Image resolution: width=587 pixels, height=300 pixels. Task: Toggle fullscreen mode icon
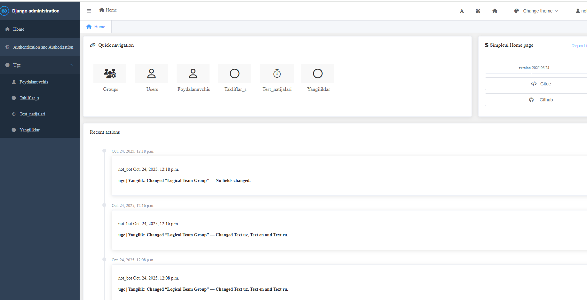point(478,11)
